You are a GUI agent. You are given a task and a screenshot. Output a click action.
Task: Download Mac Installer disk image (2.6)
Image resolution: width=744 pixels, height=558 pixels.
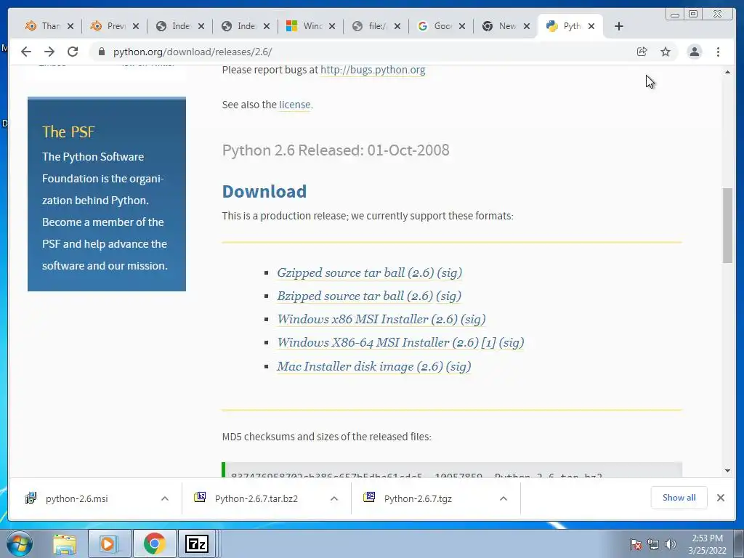[360, 366]
